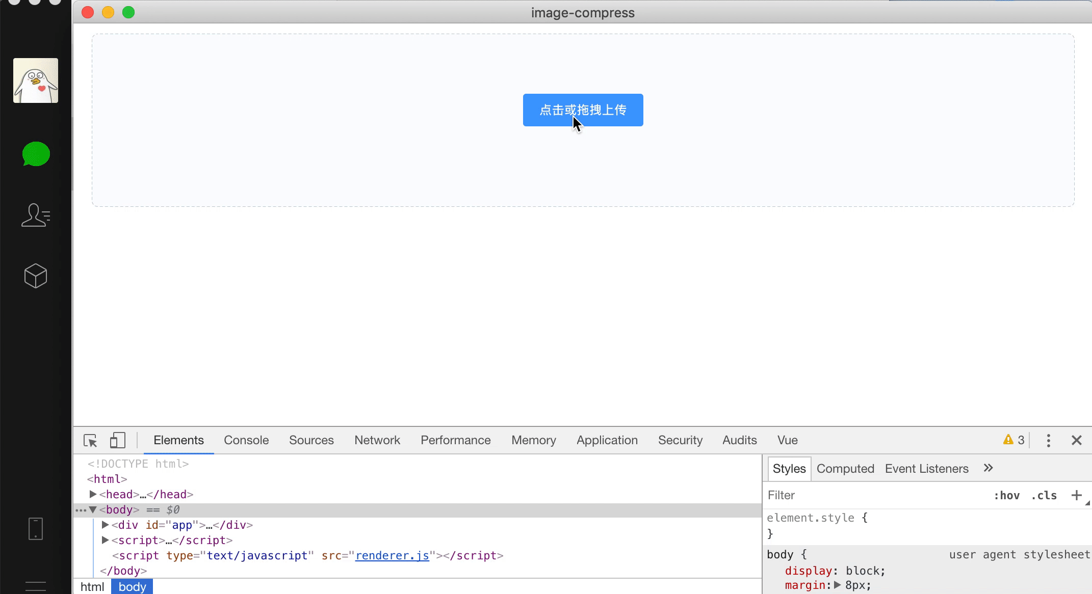
Task: Activate the inspect element picker icon
Action: (90, 440)
